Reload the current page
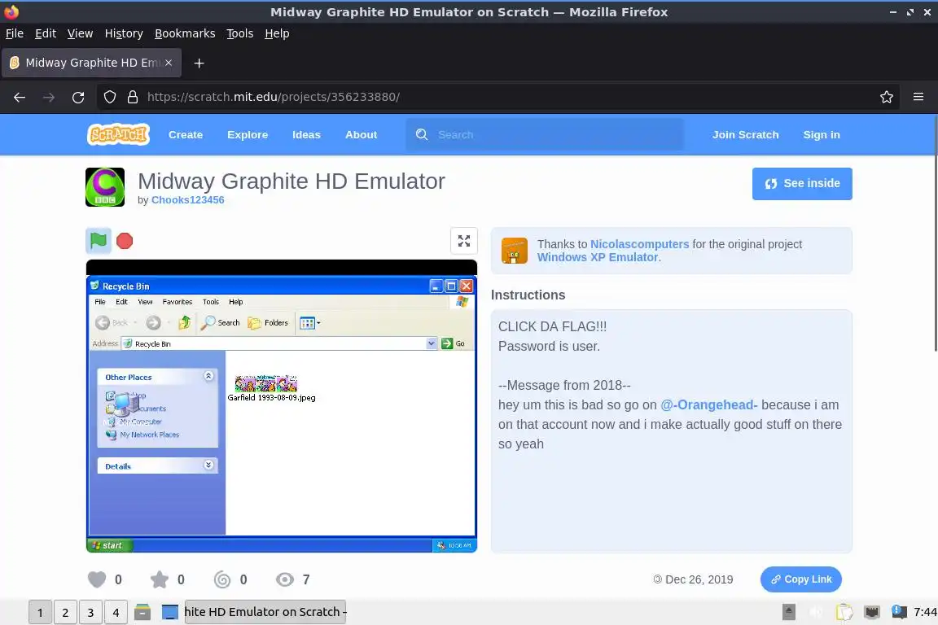 point(78,97)
